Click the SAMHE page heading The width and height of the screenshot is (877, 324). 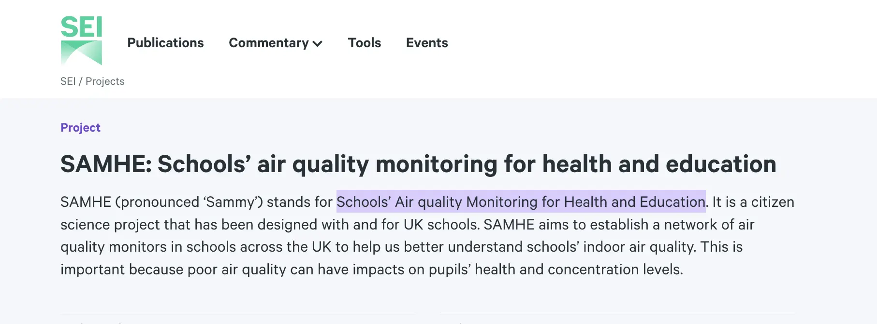[x=418, y=164]
